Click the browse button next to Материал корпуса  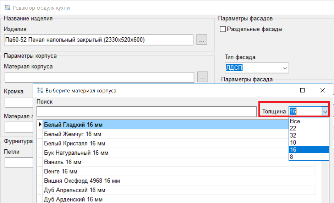click(x=202, y=77)
